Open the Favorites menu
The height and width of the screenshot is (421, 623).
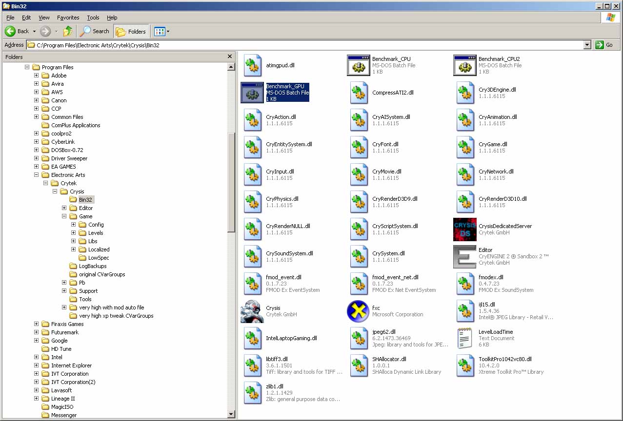(68, 18)
